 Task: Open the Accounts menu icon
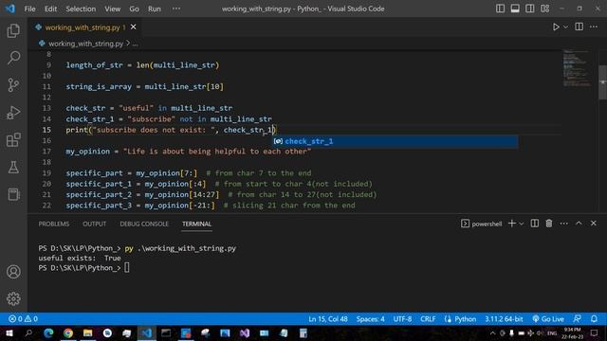pos(13,272)
